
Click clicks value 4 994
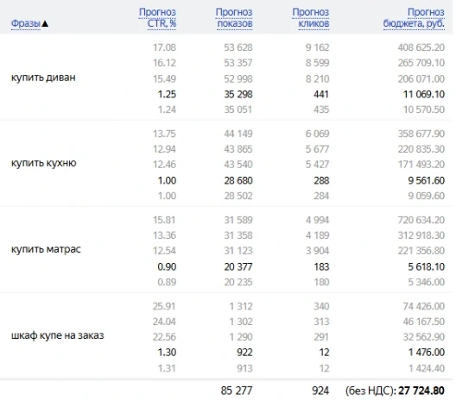coord(317,220)
